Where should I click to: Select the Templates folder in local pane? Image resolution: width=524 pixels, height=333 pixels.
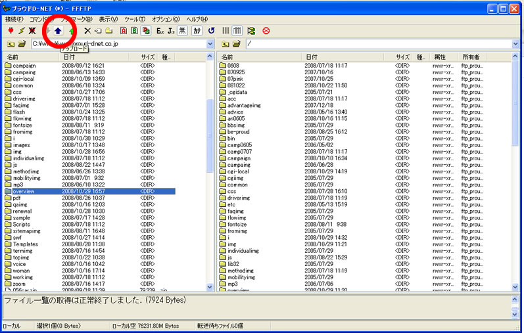25,244
